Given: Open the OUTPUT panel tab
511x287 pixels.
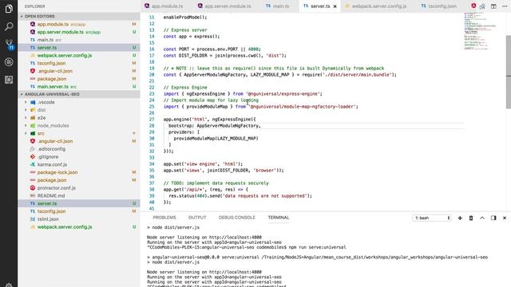Looking at the screenshot, I should click(x=197, y=218).
